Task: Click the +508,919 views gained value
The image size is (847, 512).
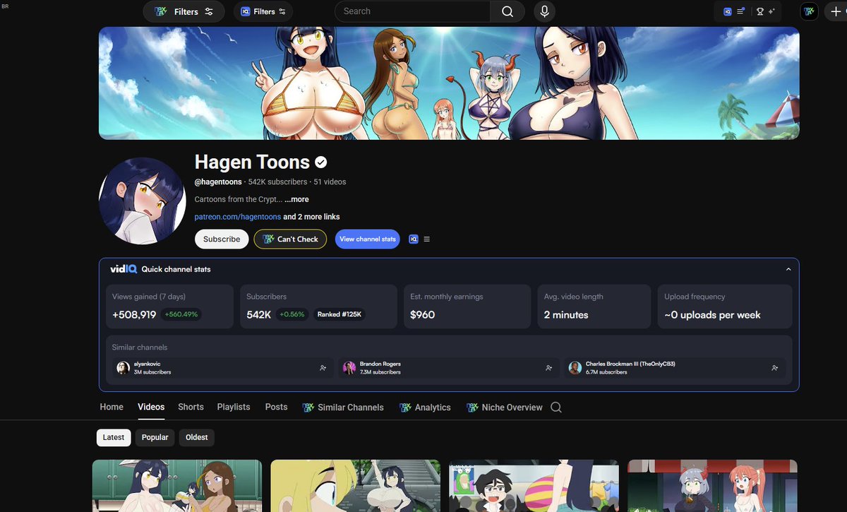Action: click(x=134, y=314)
